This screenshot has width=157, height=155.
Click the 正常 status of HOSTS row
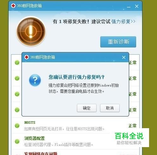click(133, 126)
